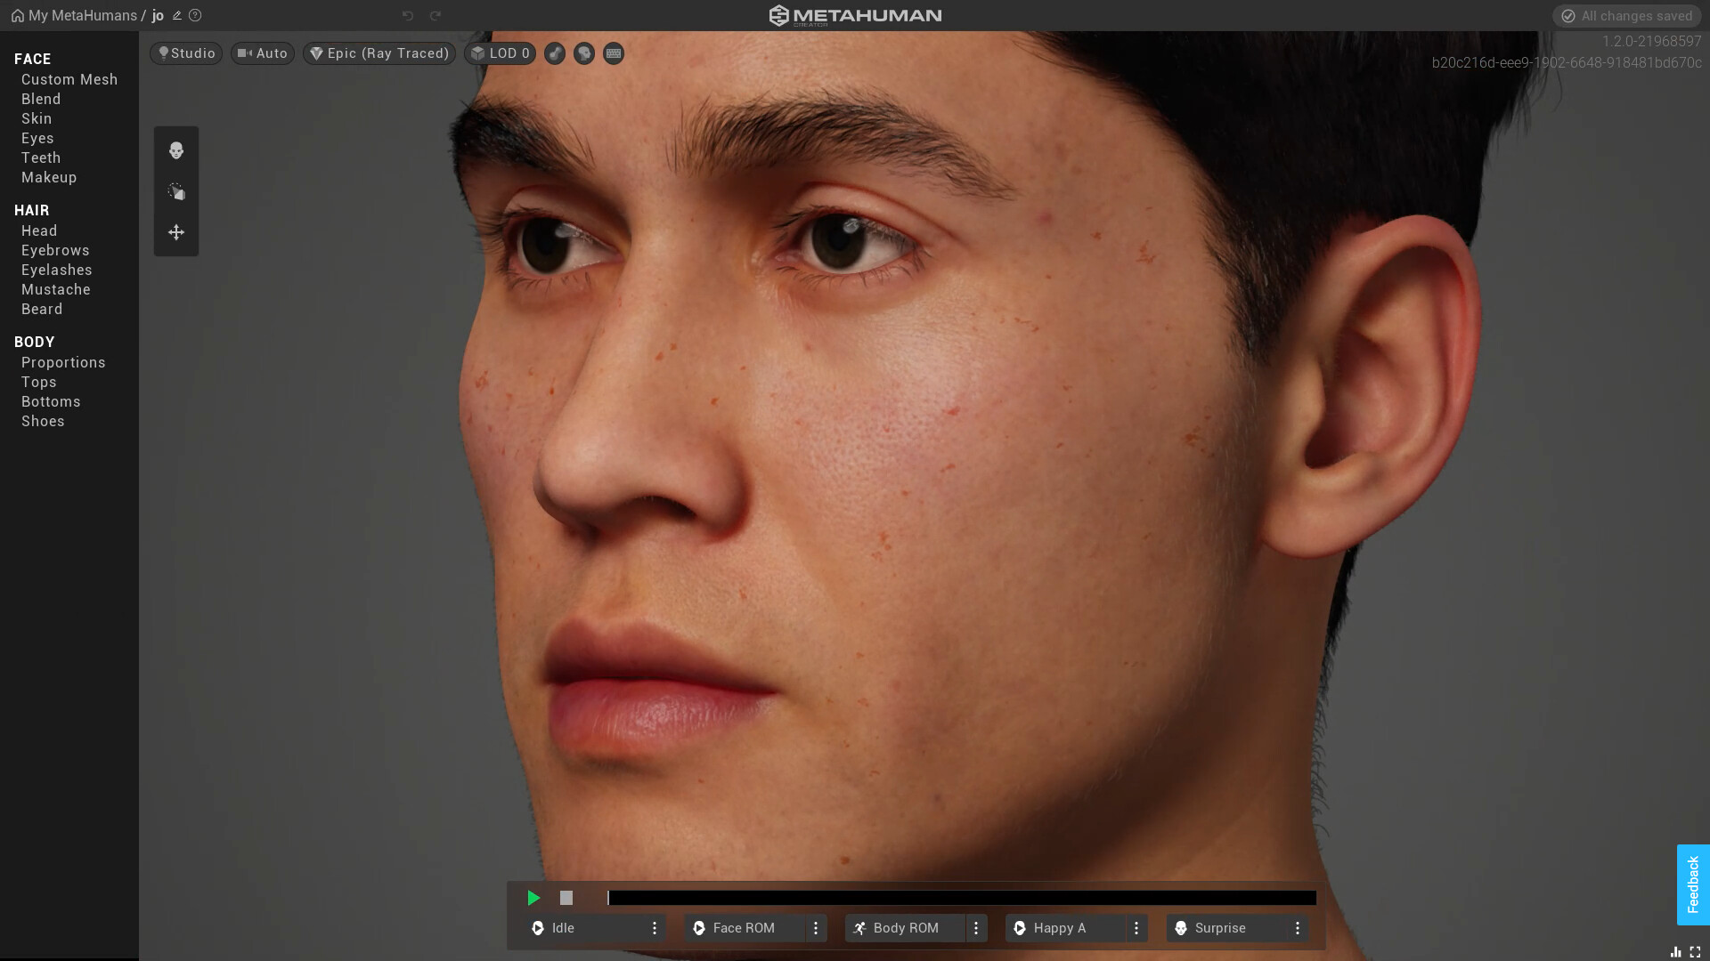Select the Move tool arrows icon
Screen dimensions: 1710x961
[176, 232]
